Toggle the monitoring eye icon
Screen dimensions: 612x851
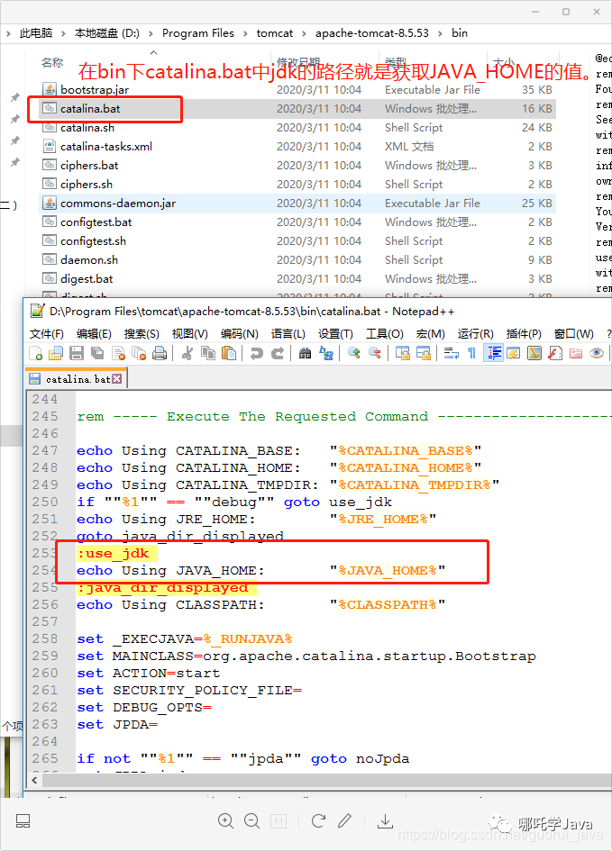[x=597, y=353]
